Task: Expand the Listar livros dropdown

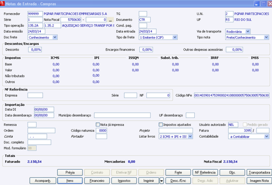Action: coord(190,137)
